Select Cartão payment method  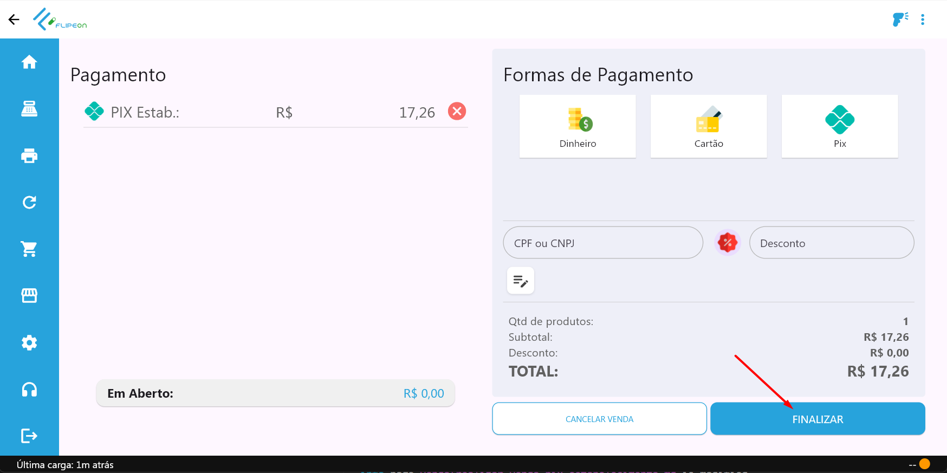(x=709, y=126)
